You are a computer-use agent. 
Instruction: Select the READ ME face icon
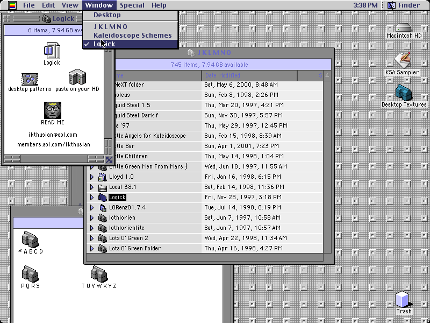tap(52, 110)
